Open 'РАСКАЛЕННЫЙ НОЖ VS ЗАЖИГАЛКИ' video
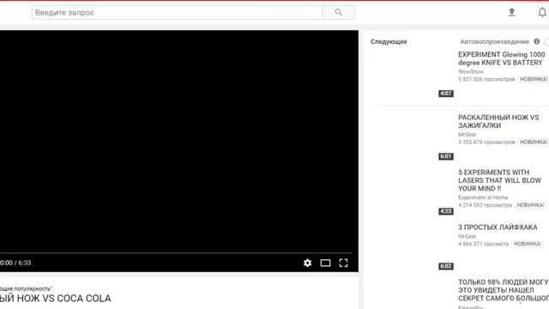 click(x=498, y=121)
